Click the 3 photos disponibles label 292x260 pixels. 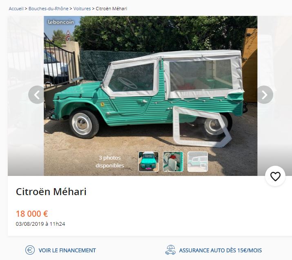point(110,162)
